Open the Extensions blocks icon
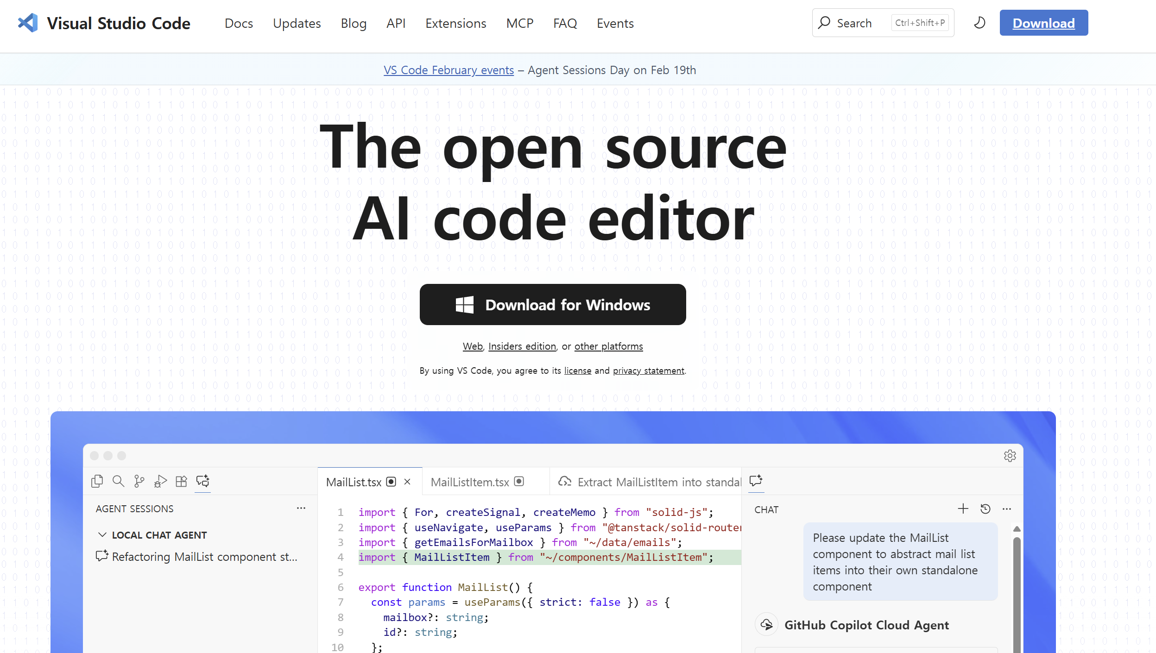Viewport: 1156px width, 653px height. pyautogui.click(x=181, y=481)
